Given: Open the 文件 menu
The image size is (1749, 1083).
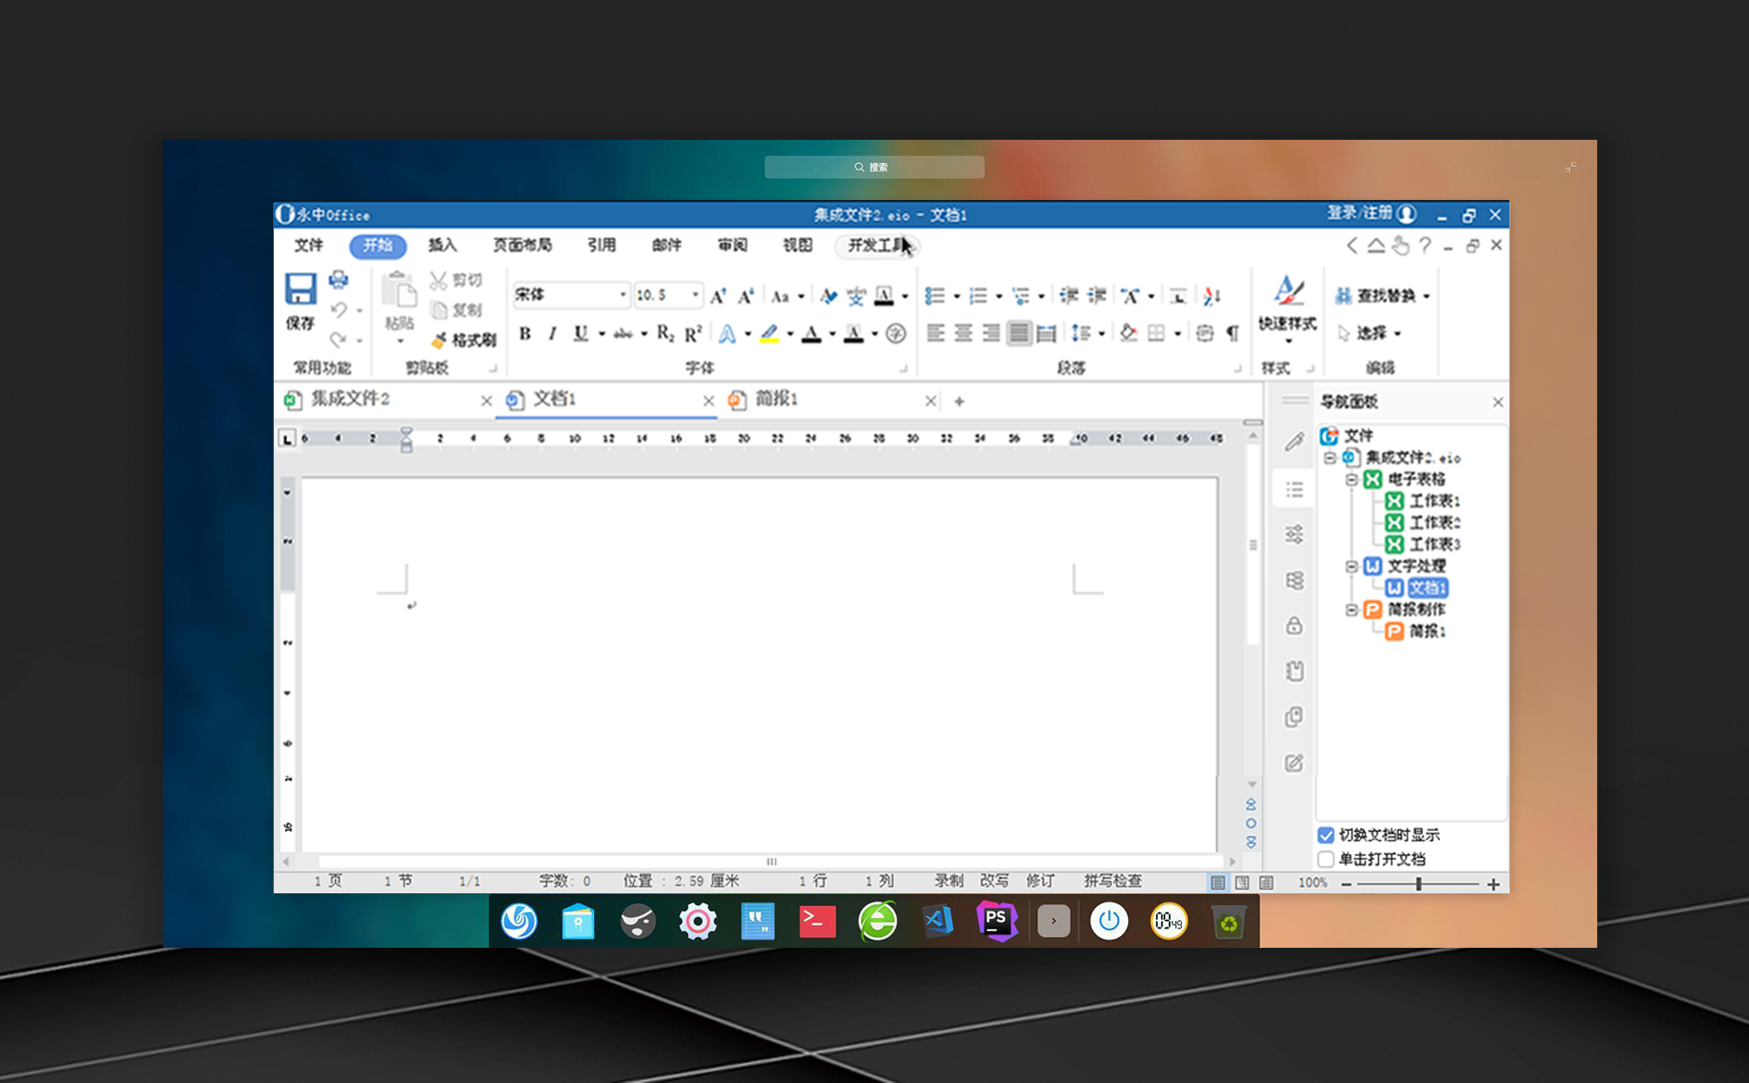Looking at the screenshot, I should point(308,245).
